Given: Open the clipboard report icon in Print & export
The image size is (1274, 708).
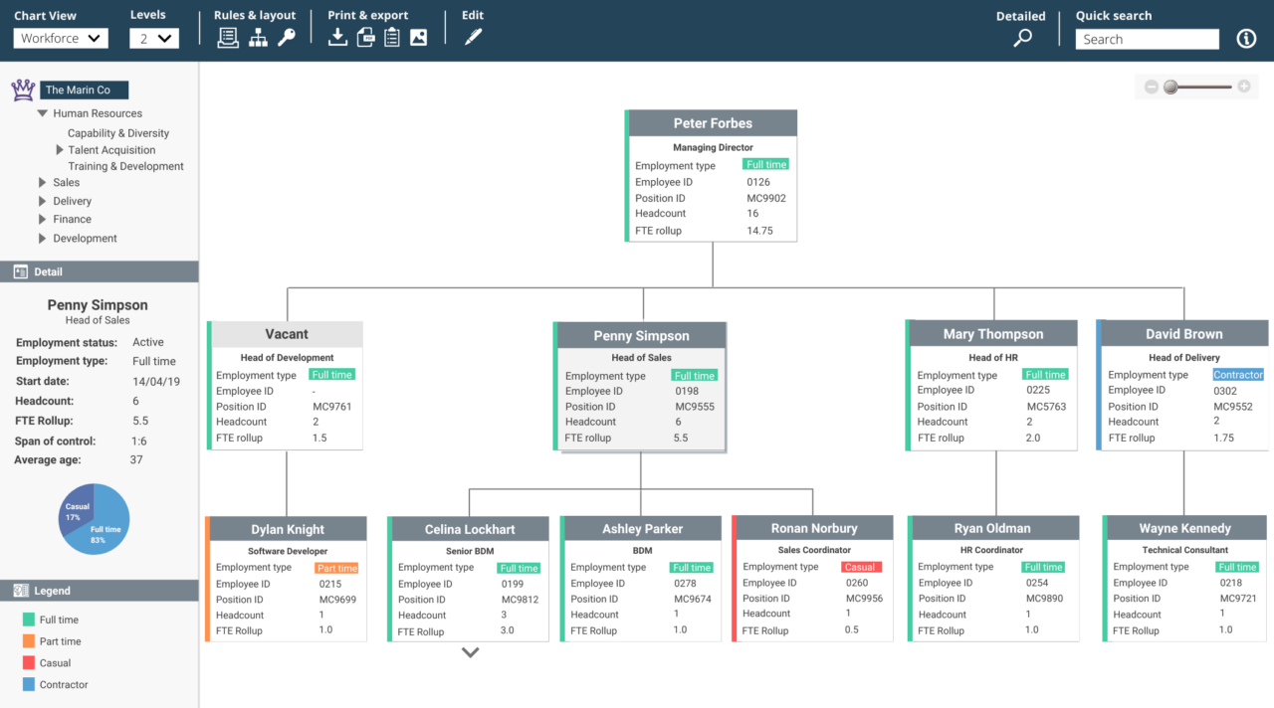Looking at the screenshot, I should click(394, 36).
